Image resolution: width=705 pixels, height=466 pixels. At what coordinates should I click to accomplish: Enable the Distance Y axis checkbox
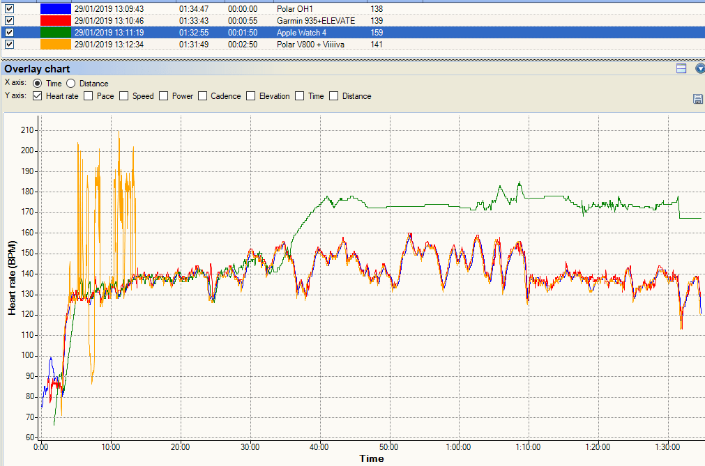[333, 96]
